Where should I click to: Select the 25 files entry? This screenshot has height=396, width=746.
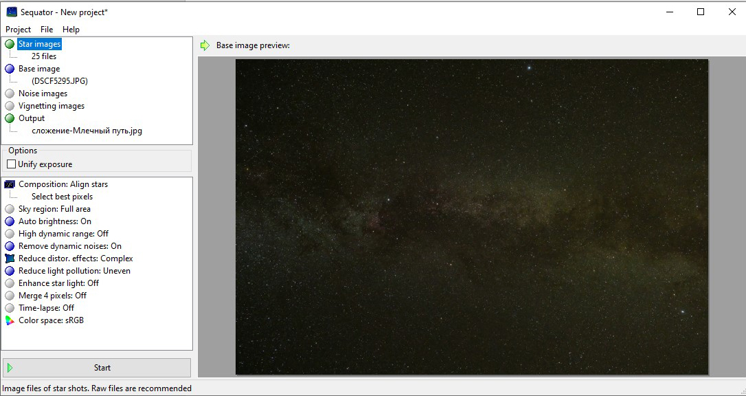pyautogui.click(x=44, y=56)
